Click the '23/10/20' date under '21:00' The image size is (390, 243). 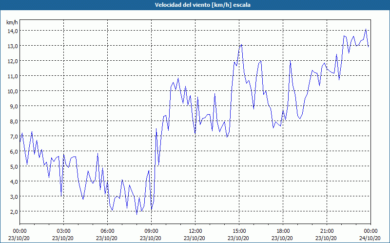click(326, 238)
